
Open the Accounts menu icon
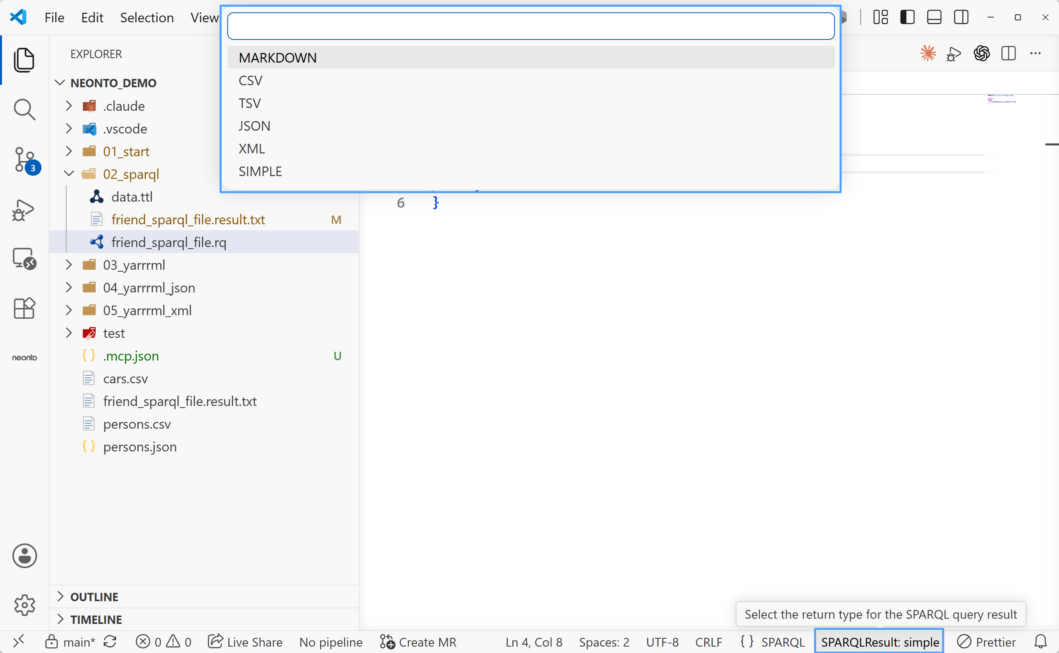pyautogui.click(x=25, y=555)
